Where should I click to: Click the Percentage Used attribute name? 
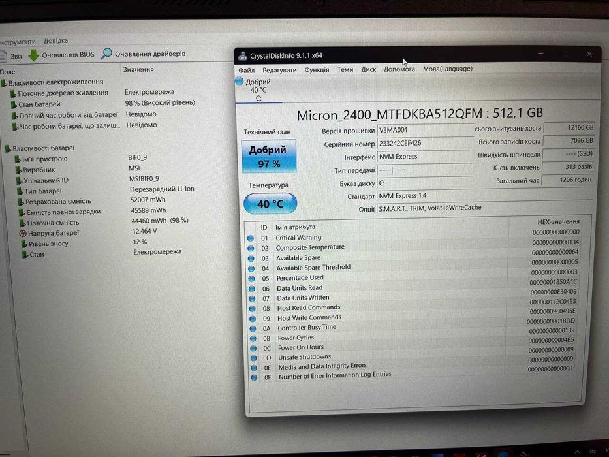point(300,278)
